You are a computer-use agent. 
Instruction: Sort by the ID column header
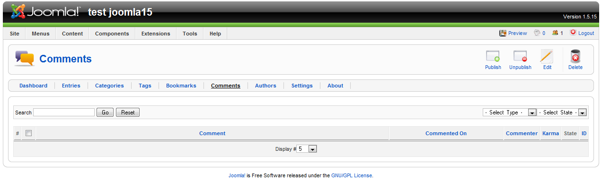(x=584, y=133)
